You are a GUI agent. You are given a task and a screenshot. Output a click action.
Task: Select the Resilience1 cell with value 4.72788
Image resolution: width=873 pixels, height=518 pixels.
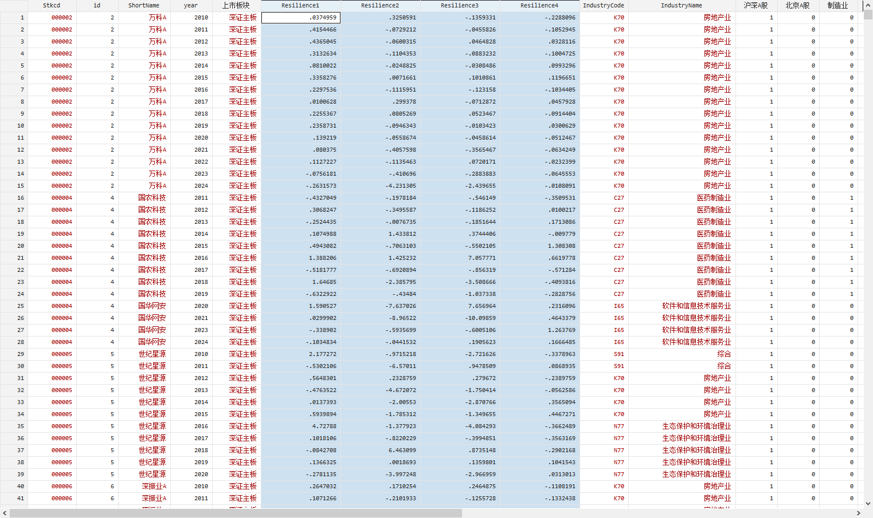click(301, 426)
